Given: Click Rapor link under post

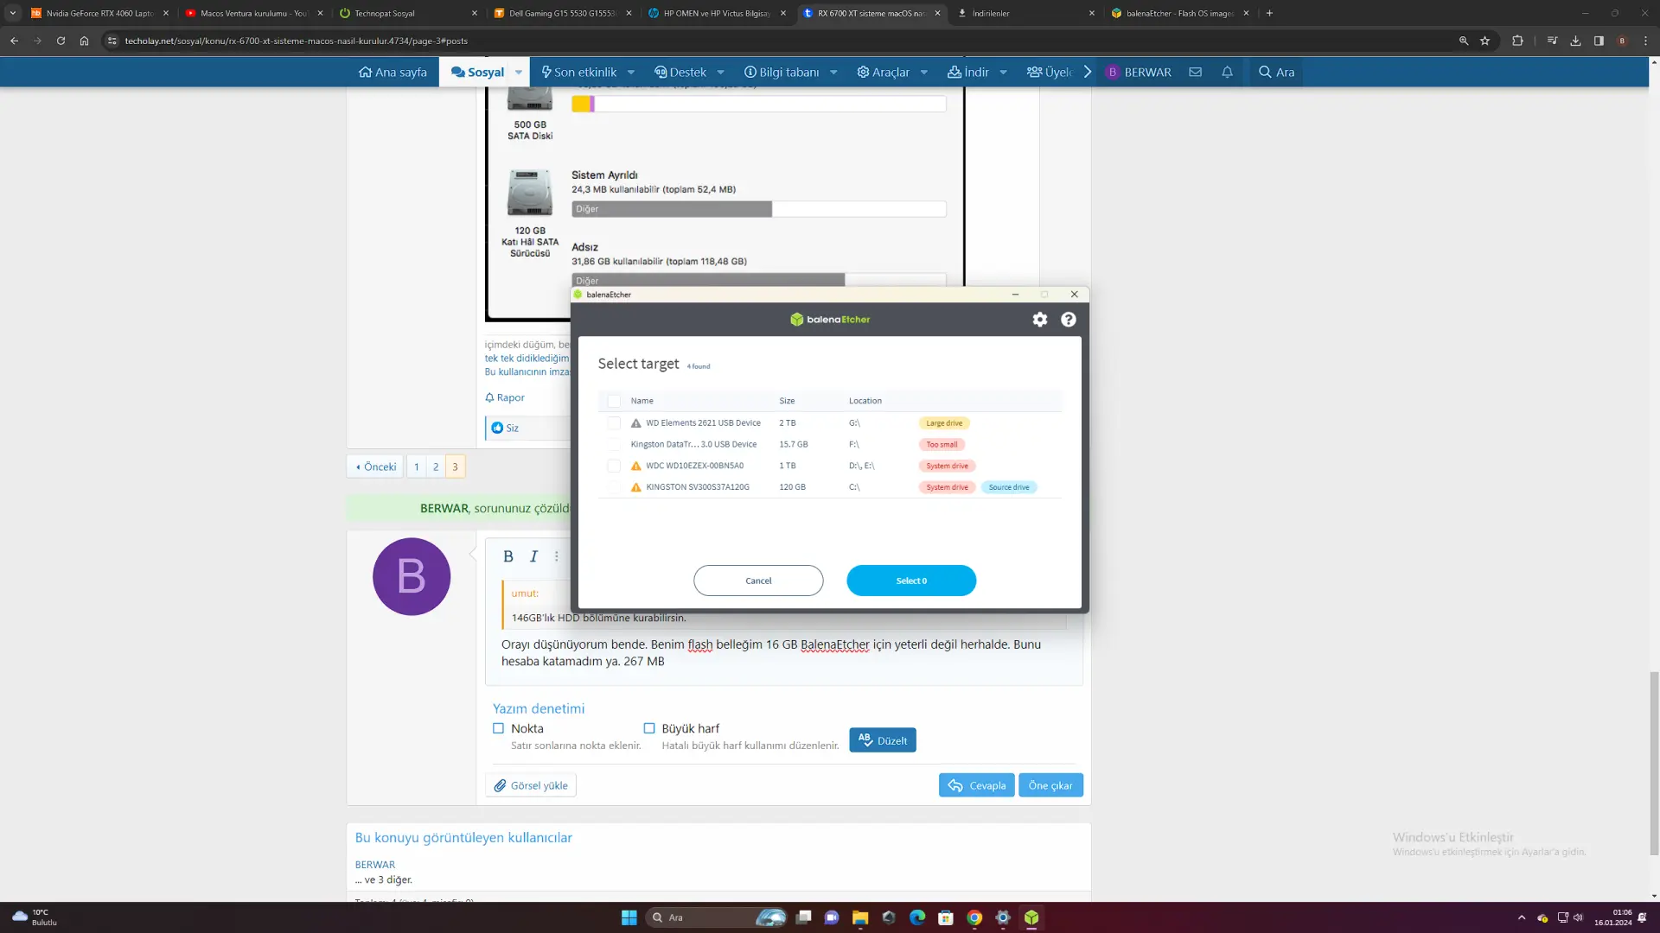Looking at the screenshot, I should 505,397.
